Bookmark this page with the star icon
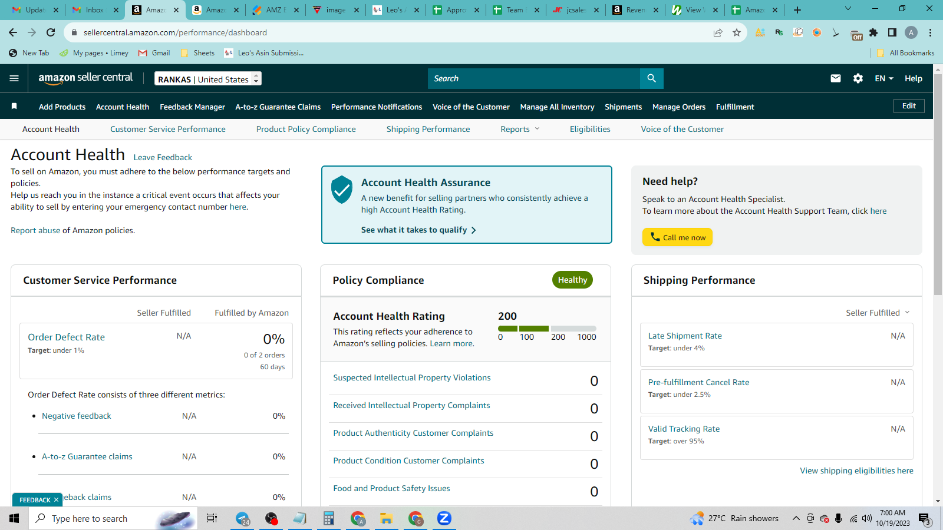The image size is (943, 530). pyautogui.click(x=737, y=32)
